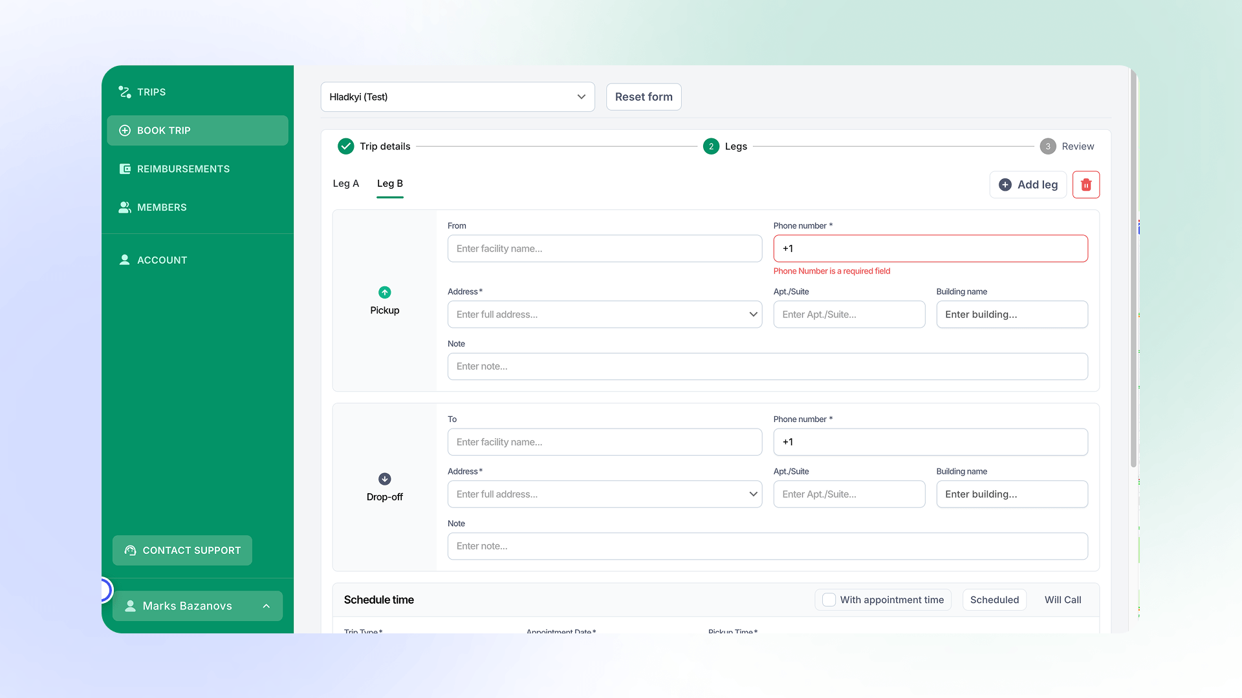The height and width of the screenshot is (698, 1242).
Task: Open the Hladkyi (Test) dropdown
Action: 457,97
